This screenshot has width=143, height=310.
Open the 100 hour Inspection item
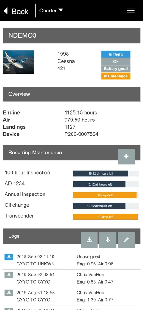[x=27, y=173]
